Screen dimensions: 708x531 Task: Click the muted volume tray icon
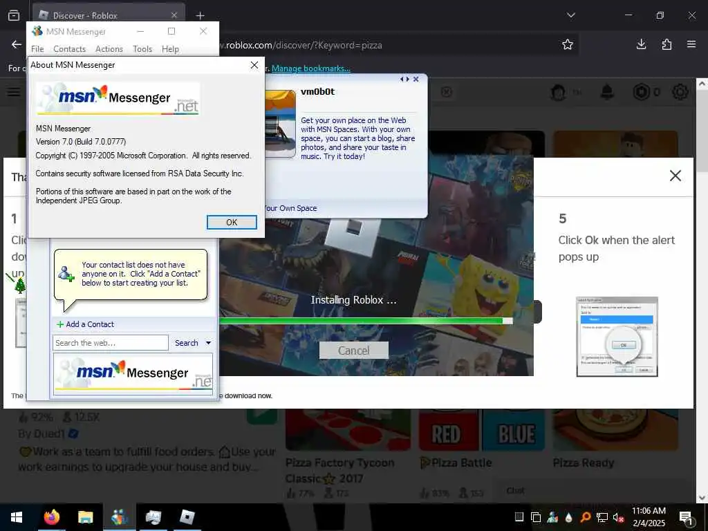coord(618,517)
